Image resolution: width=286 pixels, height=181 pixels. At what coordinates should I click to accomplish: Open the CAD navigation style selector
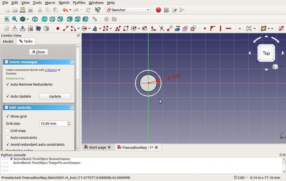(240, 178)
